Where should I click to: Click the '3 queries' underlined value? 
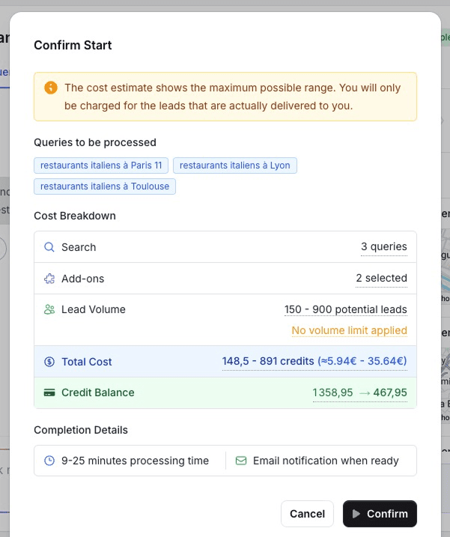383,247
